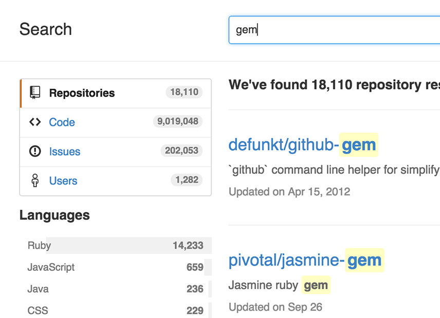Image resolution: width=440 pixels, height=318 pixels.
Task: Click the Languages heading
Action: pyautogui.click(x=54, y=215)
